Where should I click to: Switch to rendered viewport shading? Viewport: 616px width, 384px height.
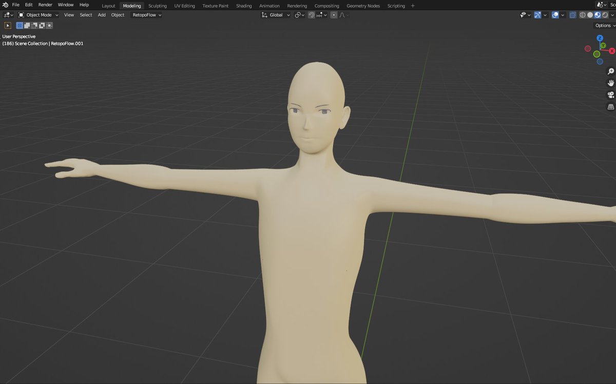[605, 15]
